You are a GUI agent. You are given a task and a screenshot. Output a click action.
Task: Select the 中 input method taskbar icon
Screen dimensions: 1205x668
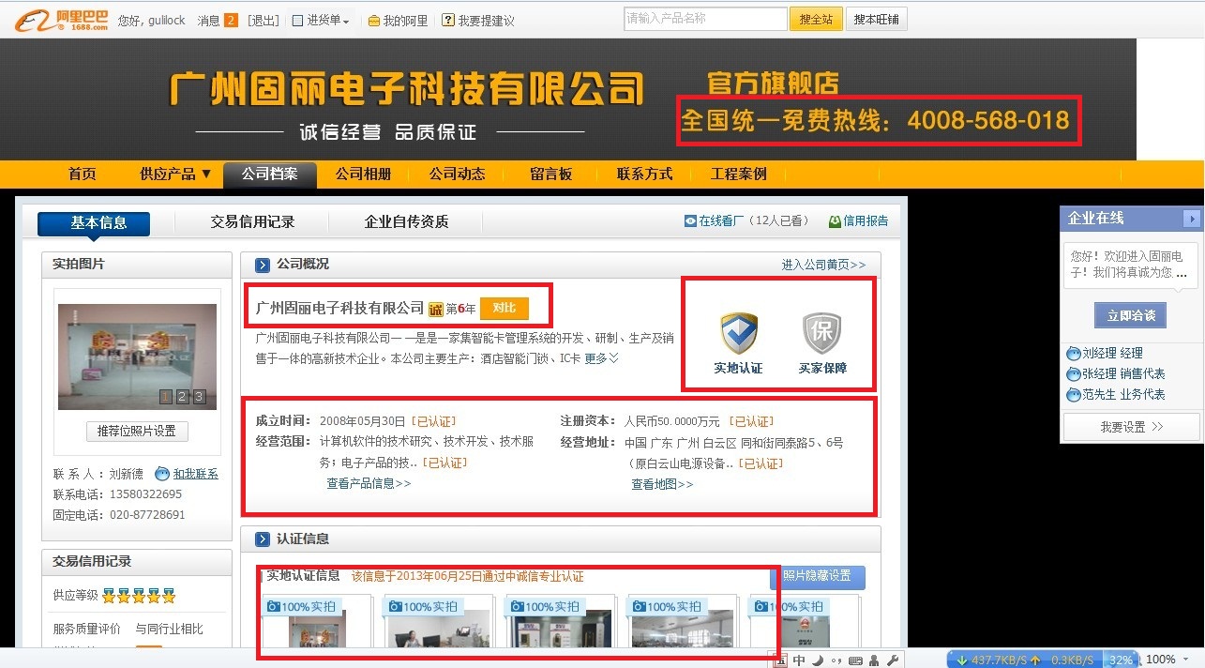point(799,660)
